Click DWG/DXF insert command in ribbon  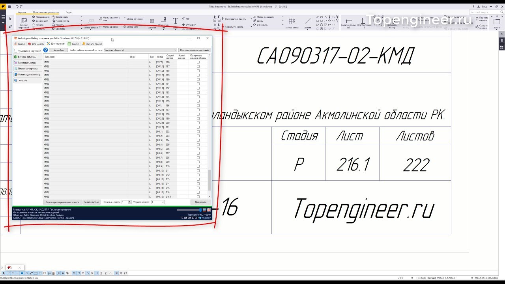[189, 25]
